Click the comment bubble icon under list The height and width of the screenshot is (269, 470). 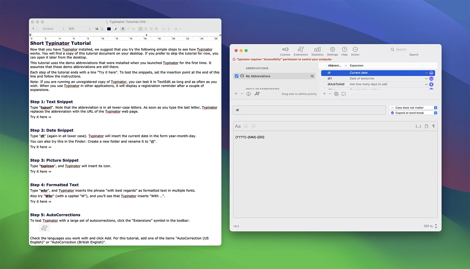point(344,94)
